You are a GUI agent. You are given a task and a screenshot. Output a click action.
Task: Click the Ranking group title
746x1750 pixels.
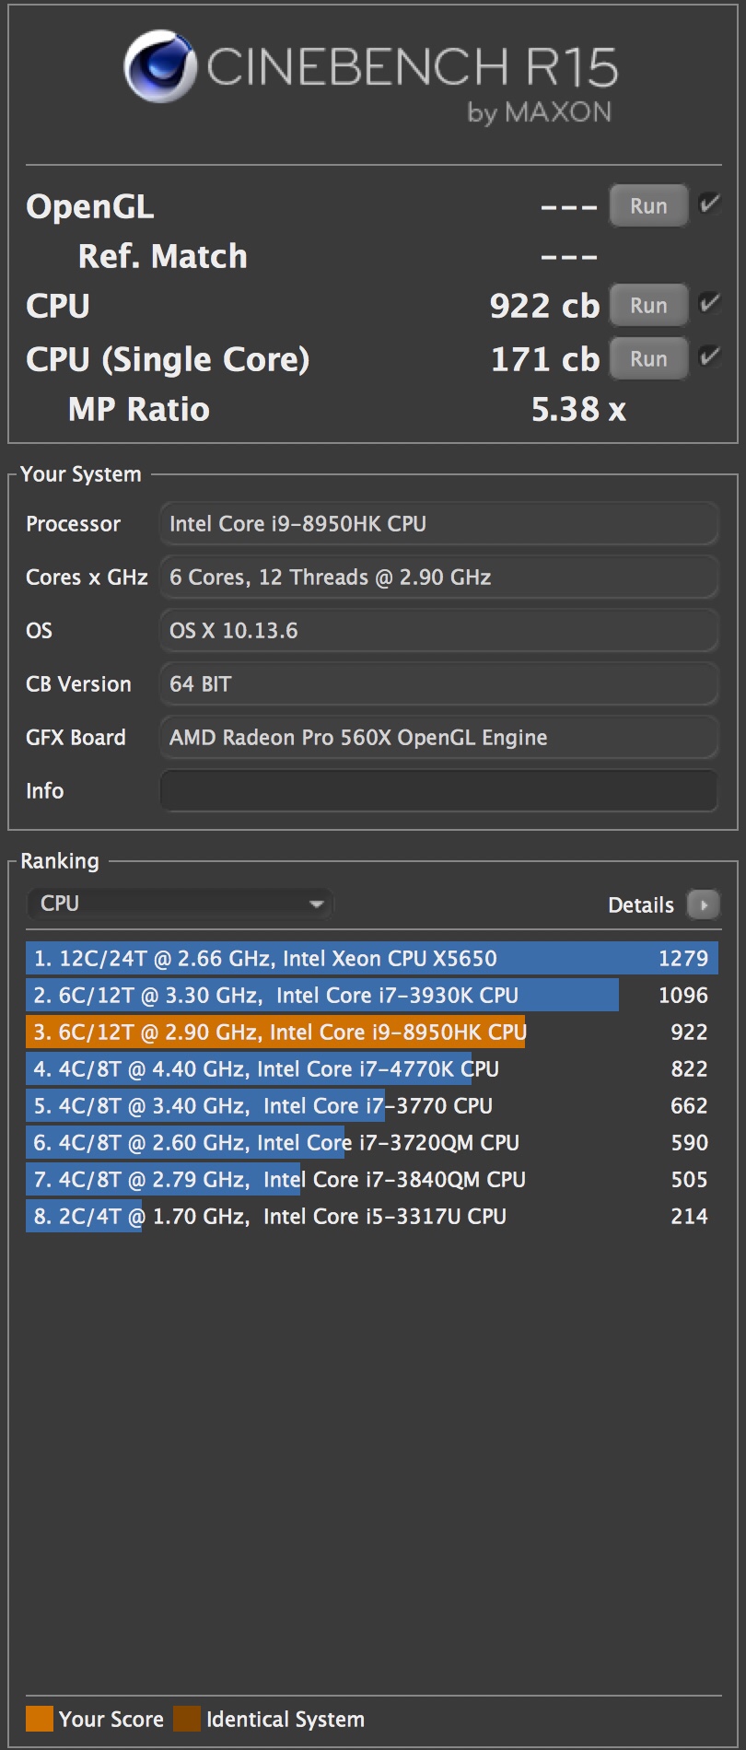60,861
